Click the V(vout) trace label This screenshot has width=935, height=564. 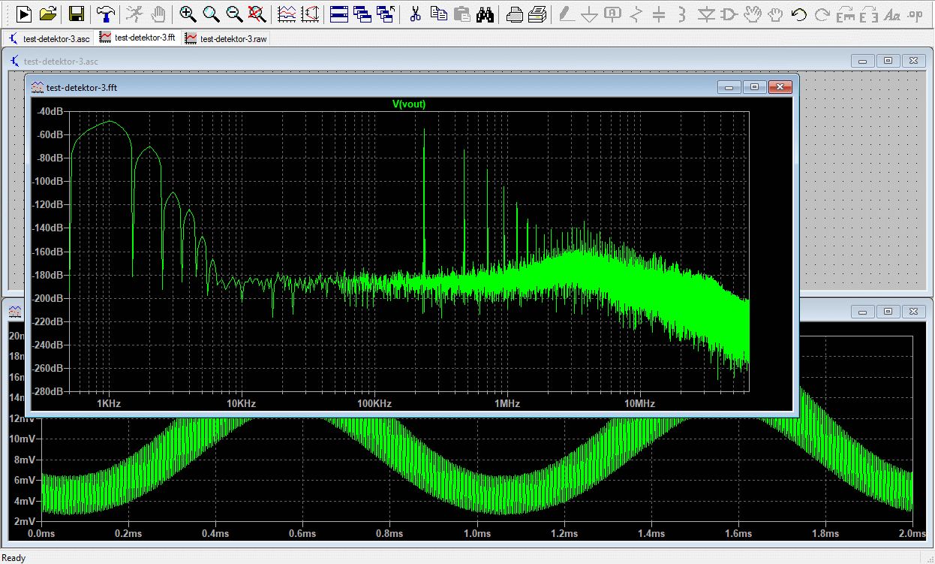click(x=409, y=104)
